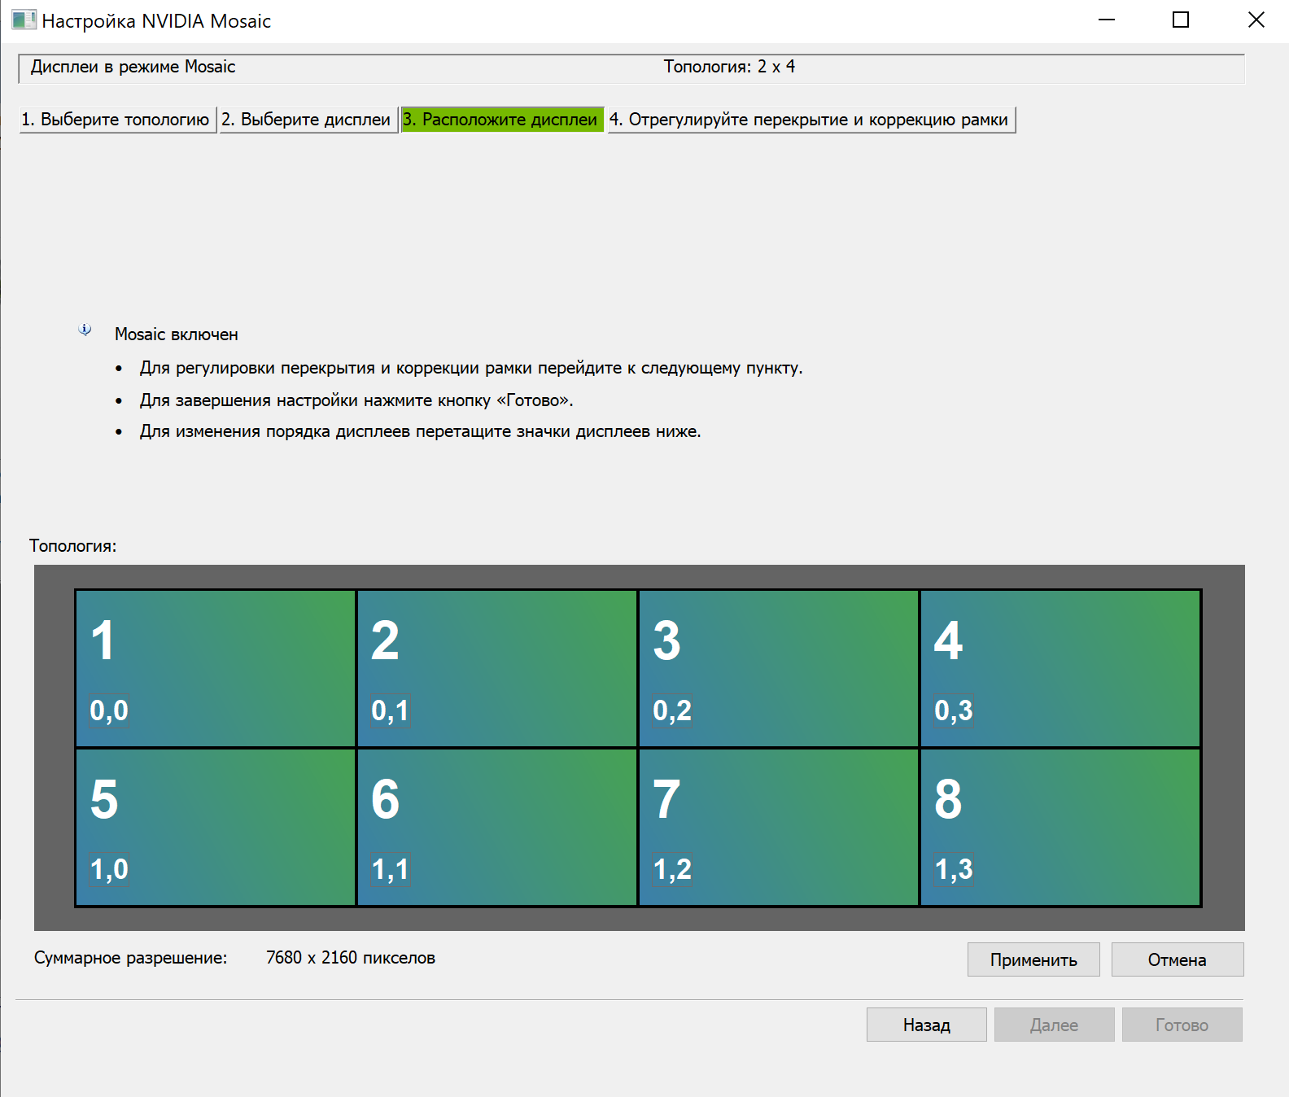
Task: Click the hint about pressing «Готово»
Action: click(356, 400)
